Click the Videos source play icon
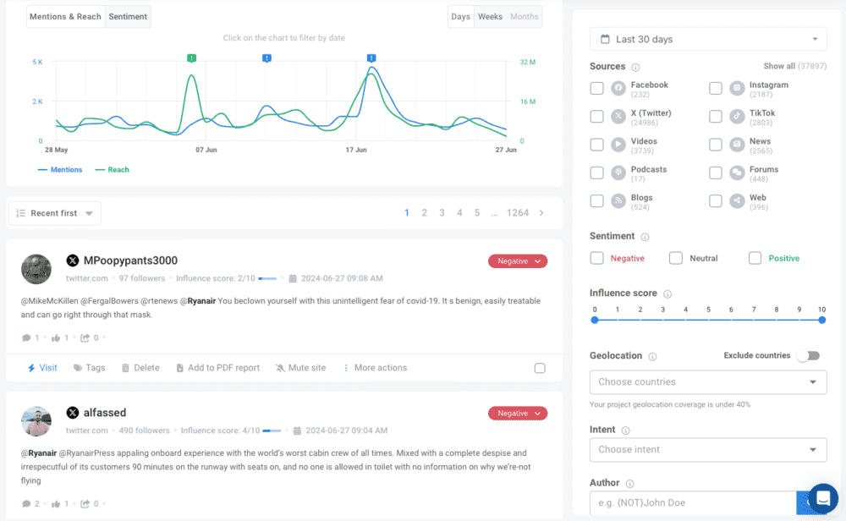The height and width of the screenshot is (521, 846). click(x=618, y=145)
